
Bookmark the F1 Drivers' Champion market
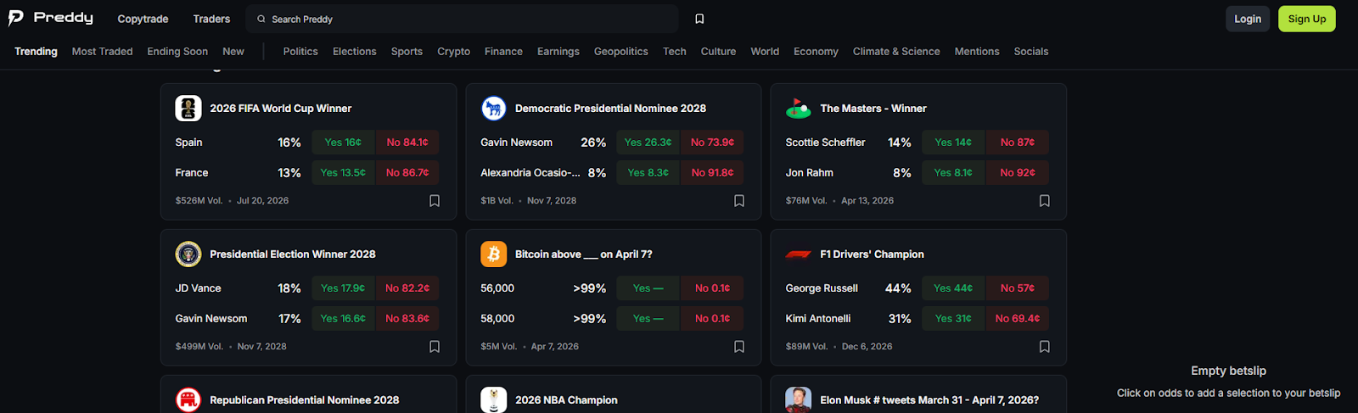pos(1045,347)
